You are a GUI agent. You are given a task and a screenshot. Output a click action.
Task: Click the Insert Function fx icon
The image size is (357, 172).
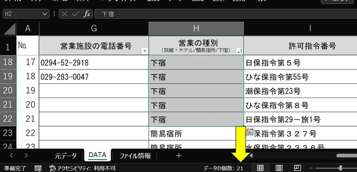(x=87, y=14)
